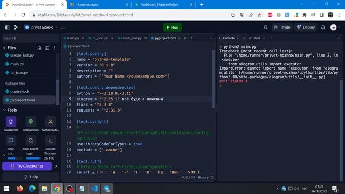Open the Authentication tool
Image resolution: width=345 pixels, height=194 pixels.
[x=50, y=123]
